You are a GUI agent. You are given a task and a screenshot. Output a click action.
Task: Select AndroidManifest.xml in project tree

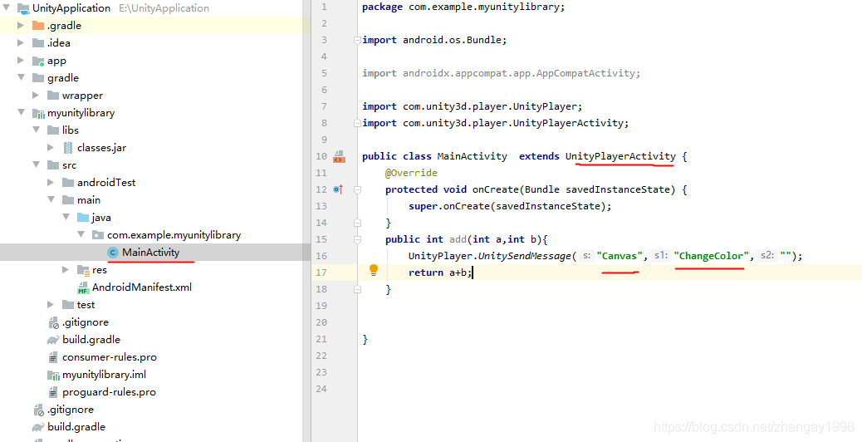pos(142,287)
